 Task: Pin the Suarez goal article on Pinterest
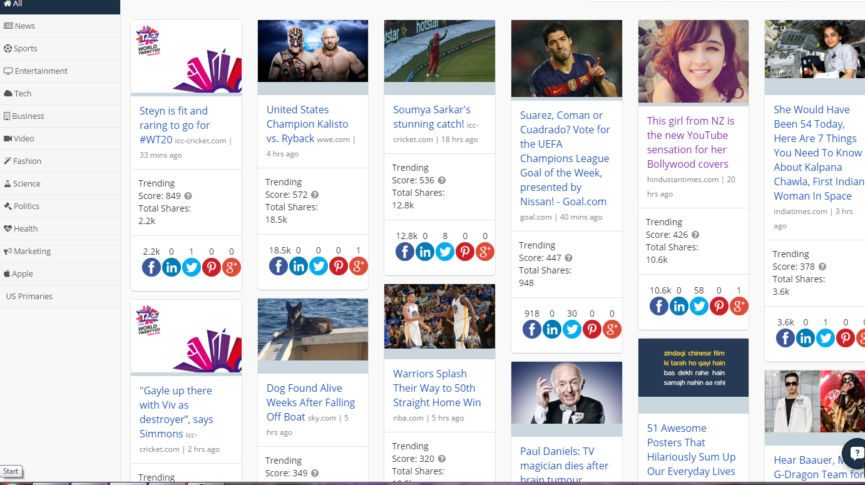pyautogui.click(x=592, y=329)
